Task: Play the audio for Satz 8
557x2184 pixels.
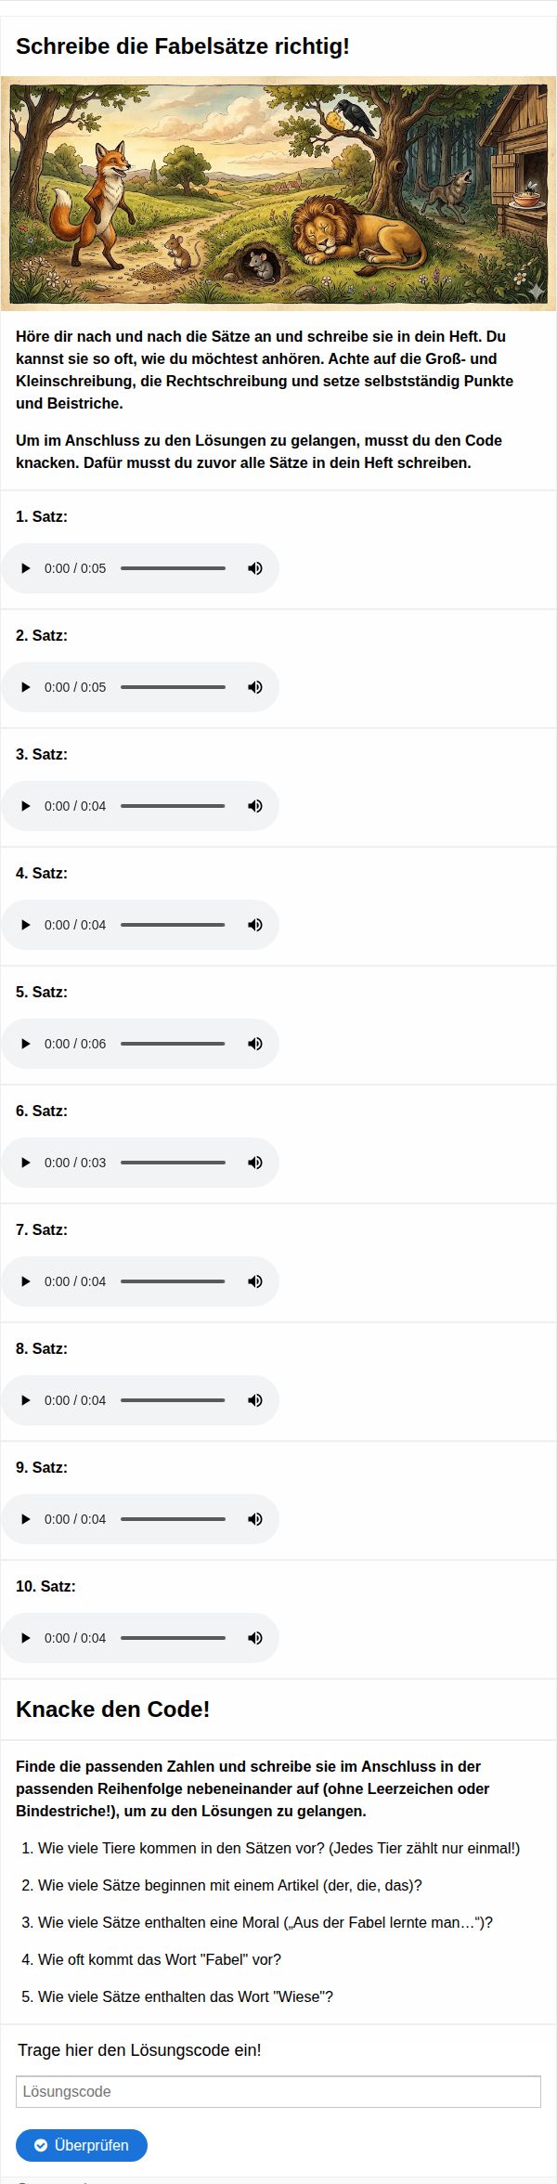Action: pyautogui.click(x=26, y=1400)
